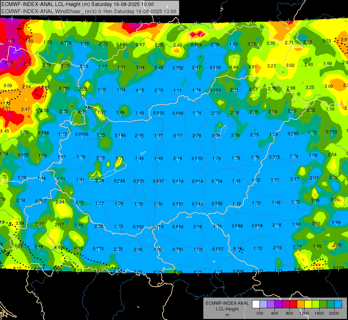Click the teal legend swatch
The height and width of the screenshot is (320, 348).
(x=331, y=304)
